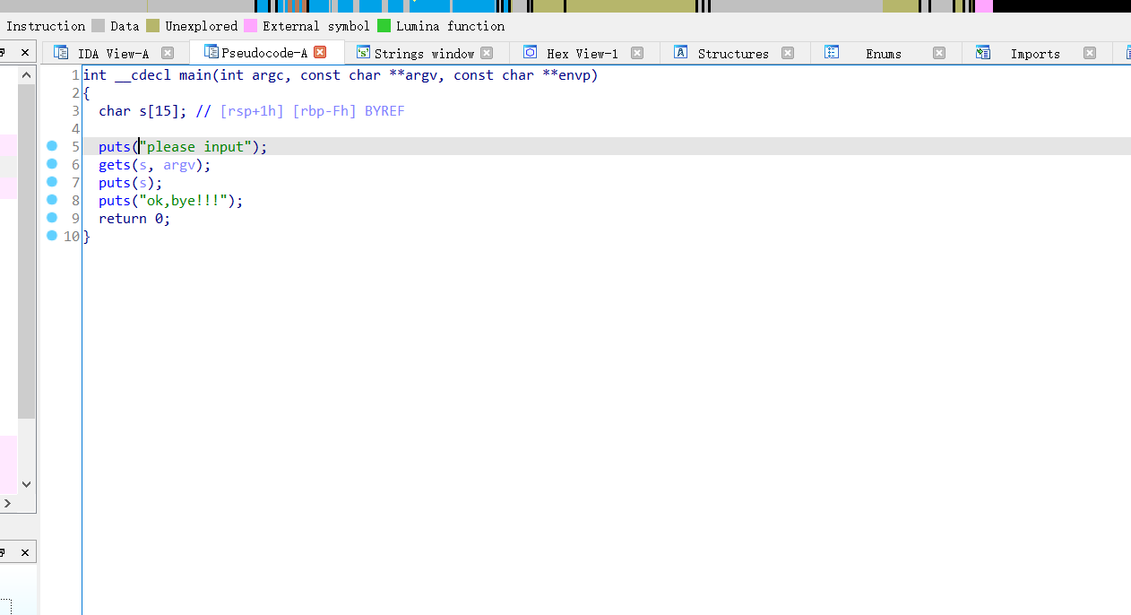Click the green 's' Strings window icon

(x=362, y=52)
